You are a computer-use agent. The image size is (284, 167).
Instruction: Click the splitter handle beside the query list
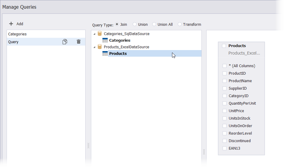[x=88, y=145]
